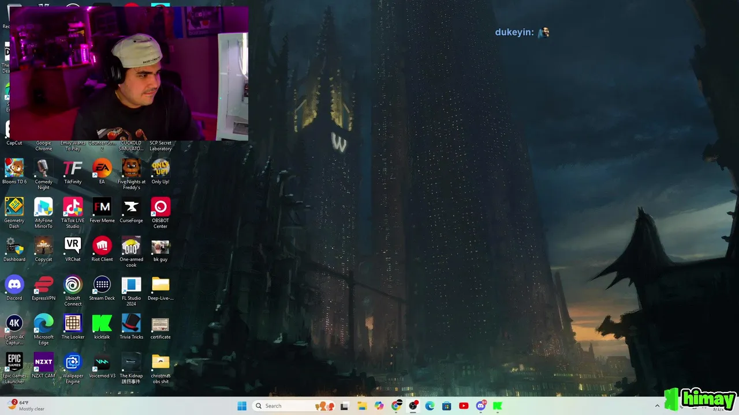Select the bk guy image file
Image resolution: width=739 pixels, height=415 pixels.
pos(161,249)
